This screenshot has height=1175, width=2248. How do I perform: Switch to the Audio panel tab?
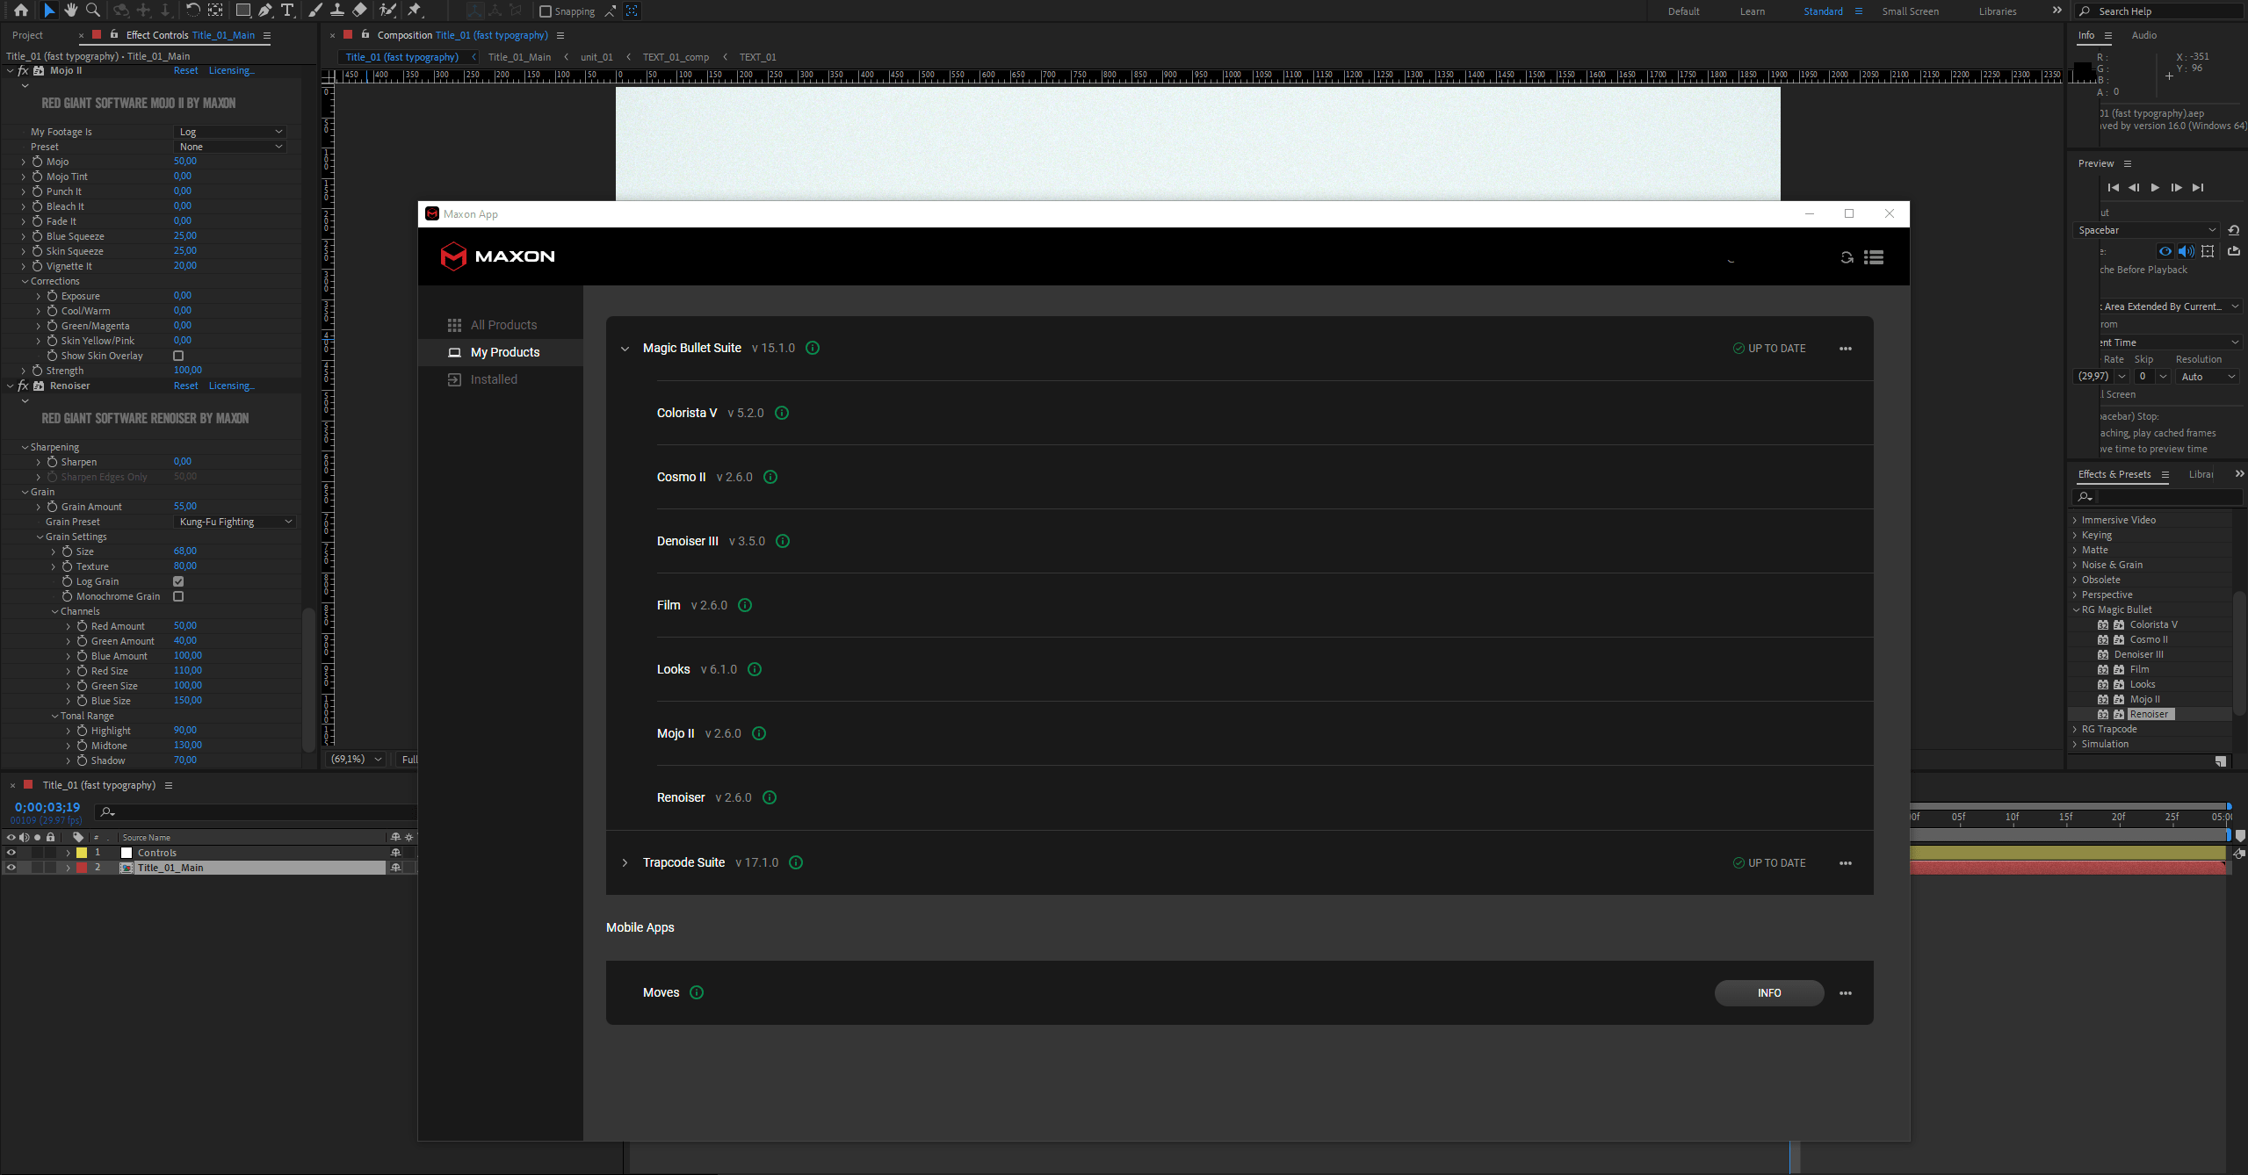2143,35
